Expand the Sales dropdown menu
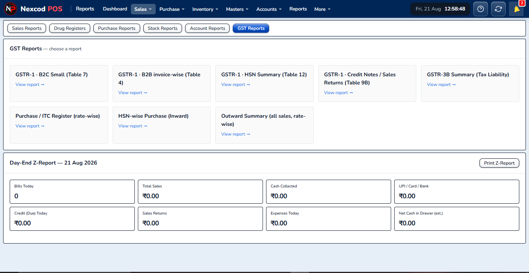The image size is (529, 273). coord(143,9)
